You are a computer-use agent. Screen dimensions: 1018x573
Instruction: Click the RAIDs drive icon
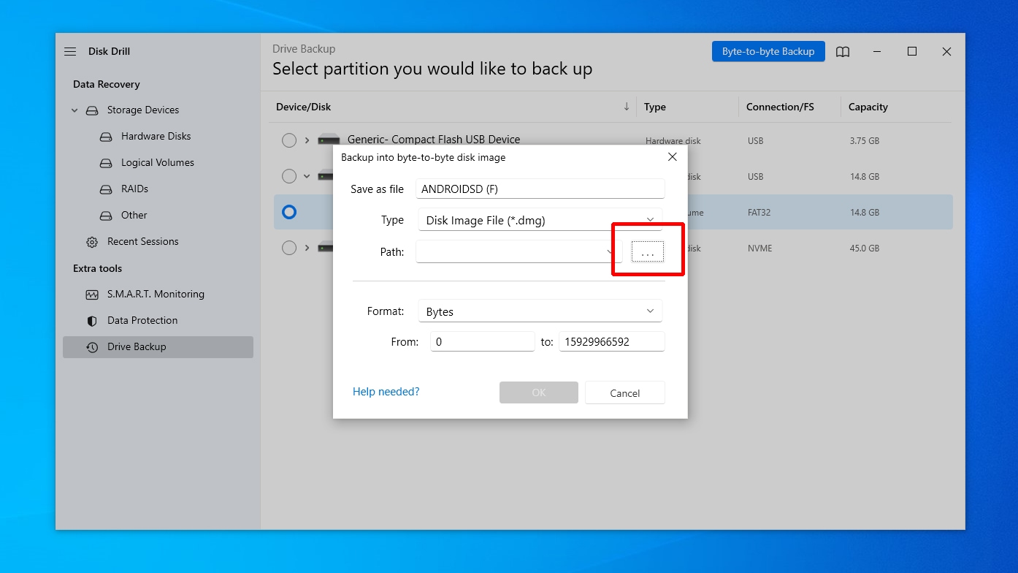pyautogui.click(x=107, y=189)
